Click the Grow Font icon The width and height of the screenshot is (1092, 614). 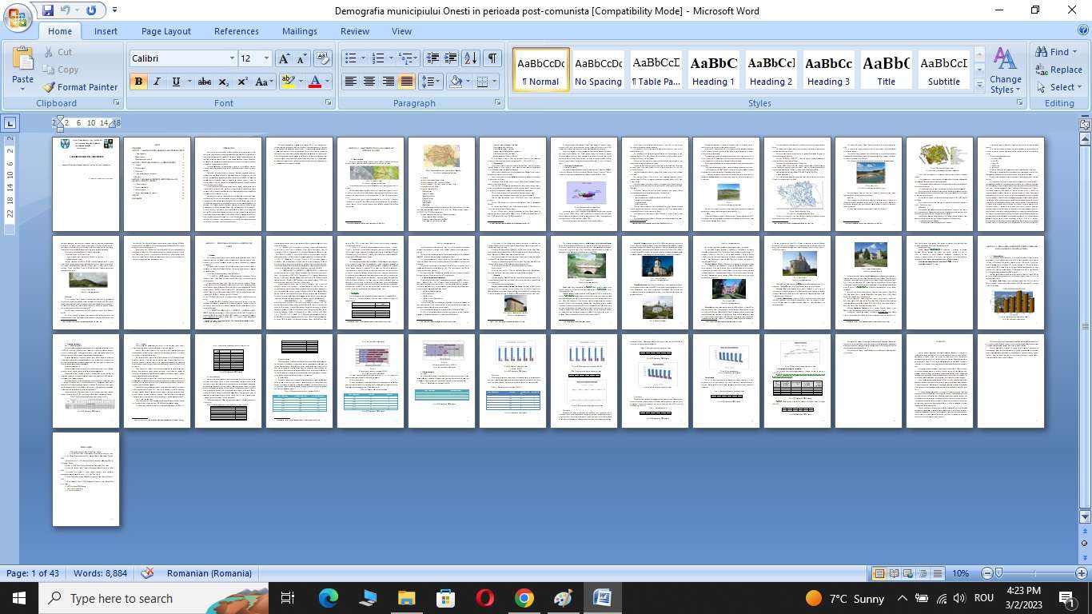[284, 58]
